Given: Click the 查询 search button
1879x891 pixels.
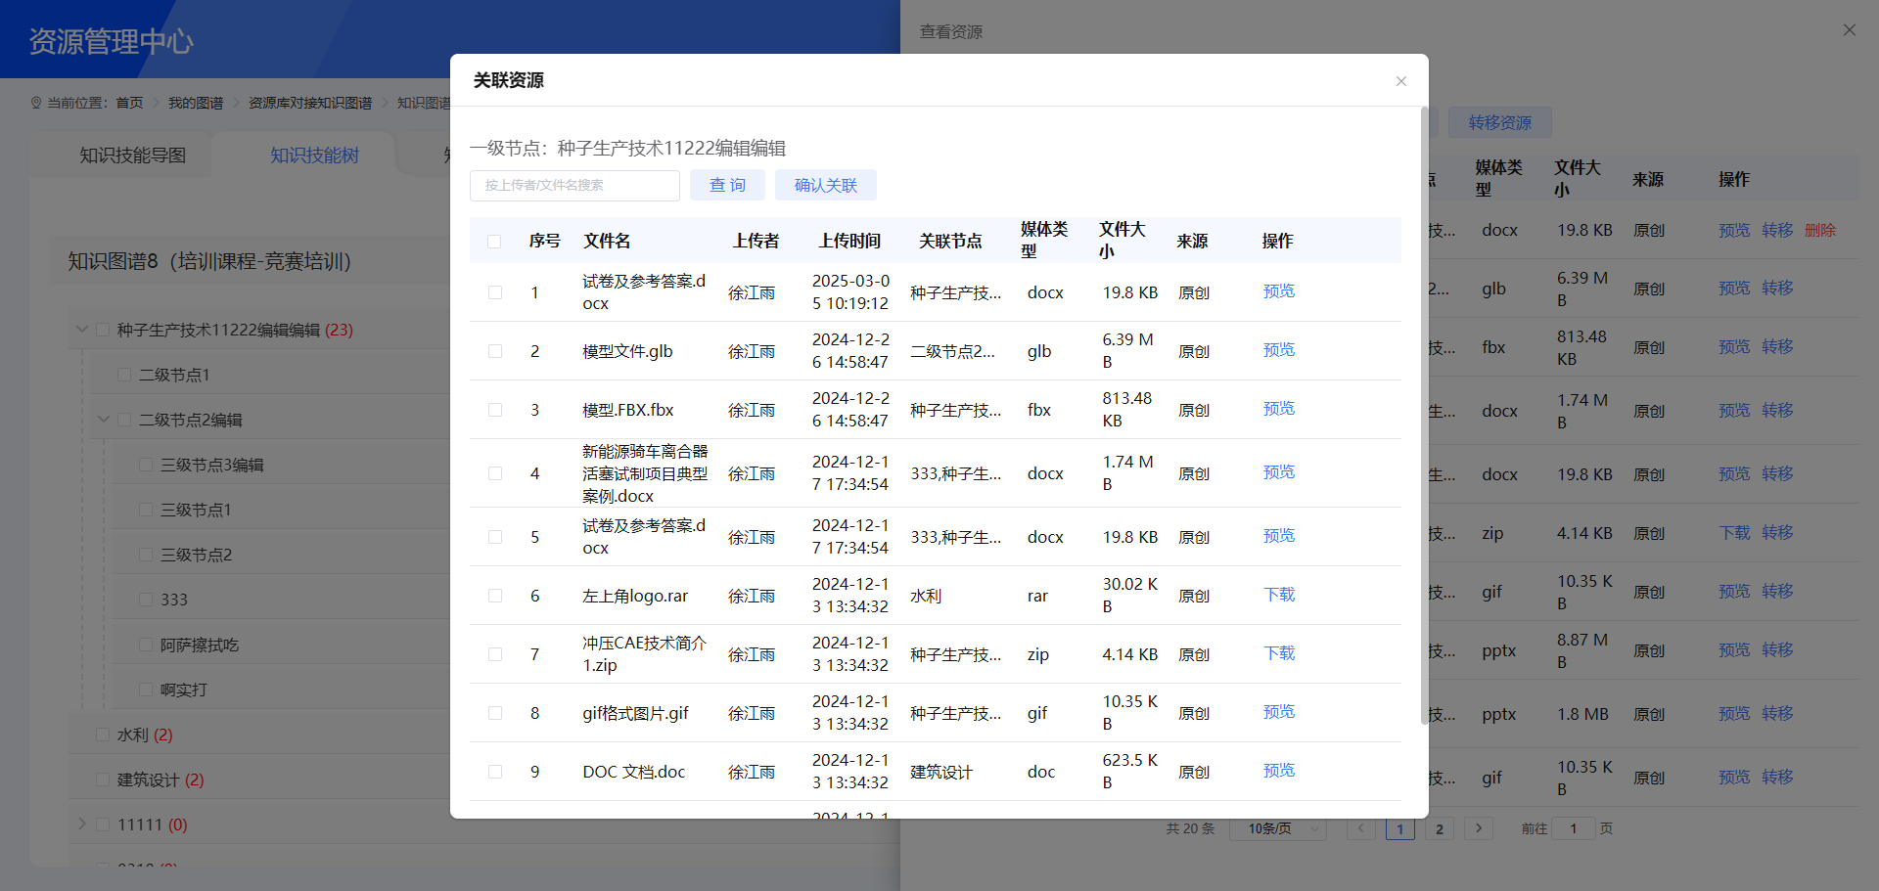Looking at the screenshot, I should [x=727, y=185].
